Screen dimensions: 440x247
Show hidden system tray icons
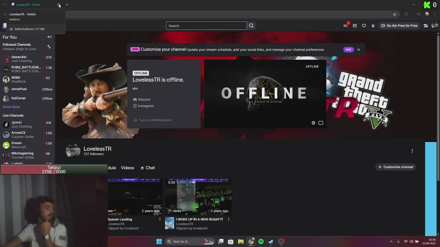[391, 242]
